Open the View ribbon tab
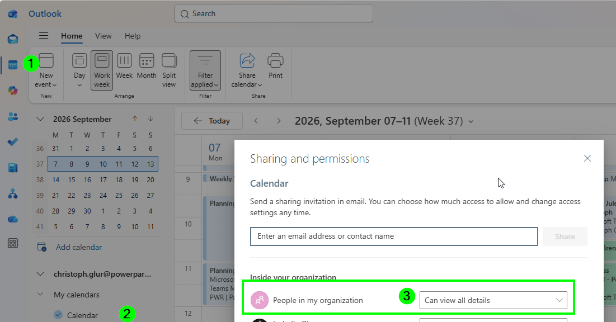Screen dimensions: 616x322 pyautogui.click(x=104, y=36)
